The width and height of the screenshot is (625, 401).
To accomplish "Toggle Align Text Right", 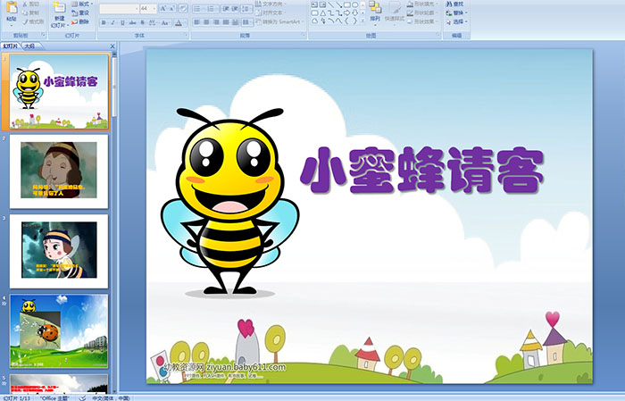I will 216,22.
